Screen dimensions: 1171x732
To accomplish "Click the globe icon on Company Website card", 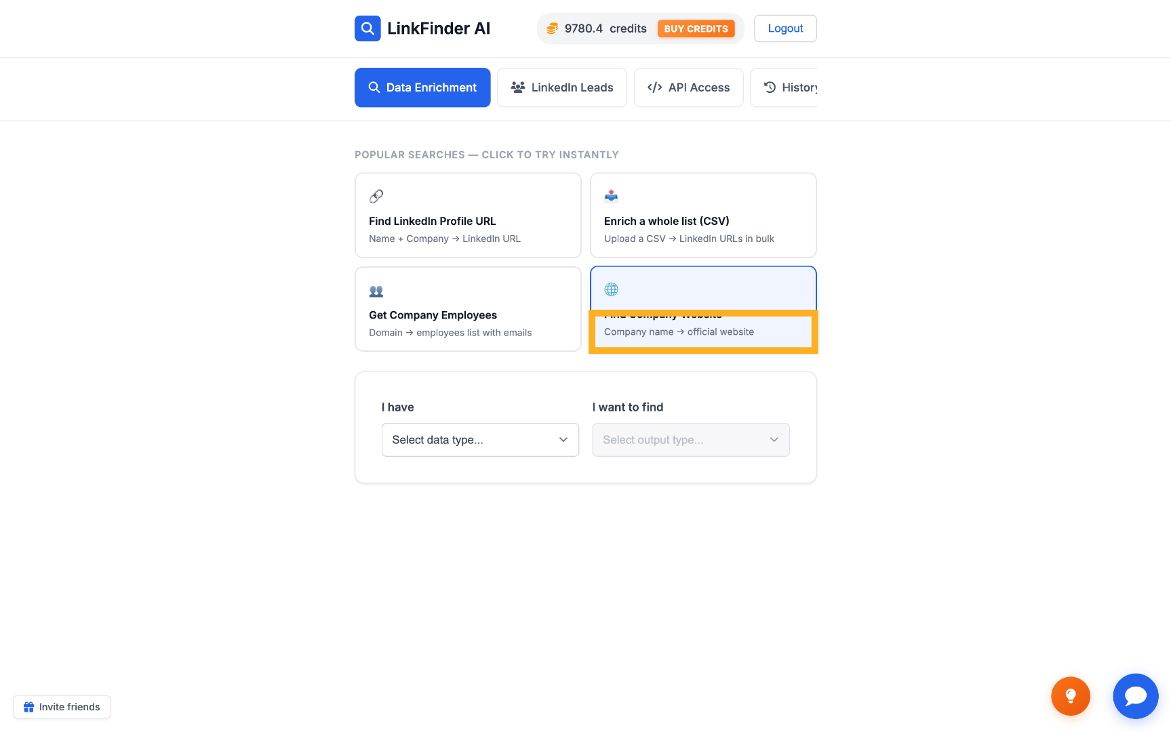I will (x=612, y=289).
